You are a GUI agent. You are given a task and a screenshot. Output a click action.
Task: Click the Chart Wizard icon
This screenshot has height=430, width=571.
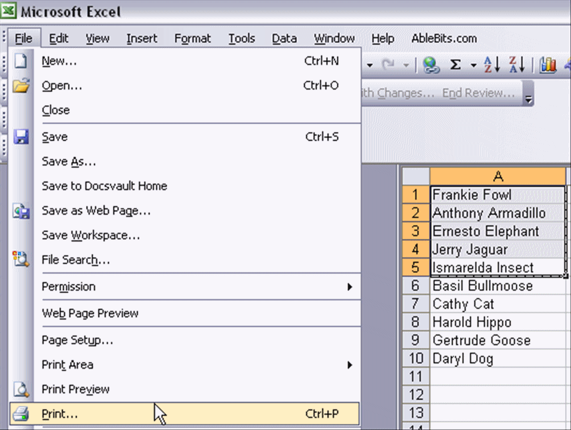coord(548,65)
